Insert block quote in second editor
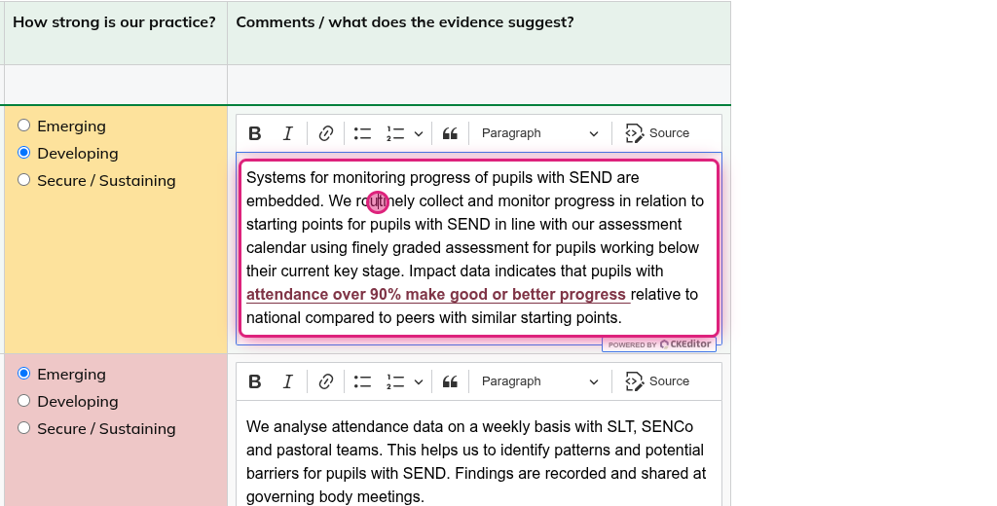Screen dimensions: 997x506 [x=450, y=381]
